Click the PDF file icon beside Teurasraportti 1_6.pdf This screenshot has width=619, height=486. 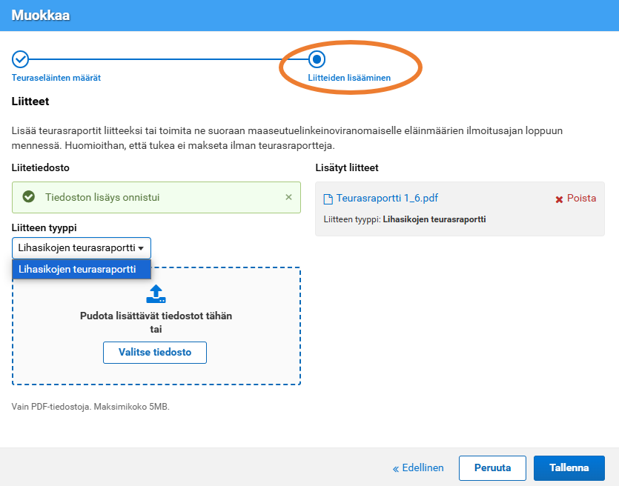click(x=328, y=199)
